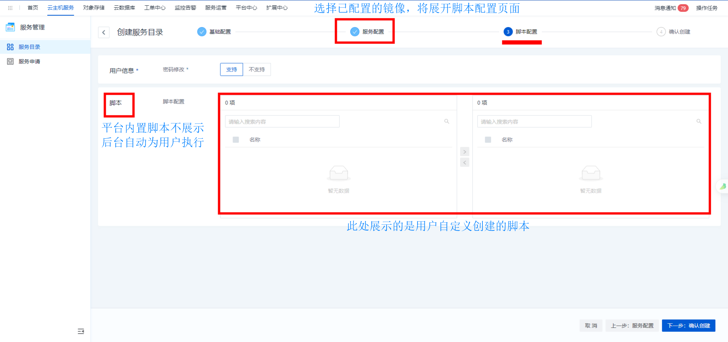Click the app grid icon in top bar
Image resolution: width=728 pixels, height=342 pixels.
(10, 8)
